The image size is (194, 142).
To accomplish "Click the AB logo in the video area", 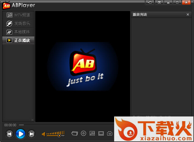I will point(83,62).
